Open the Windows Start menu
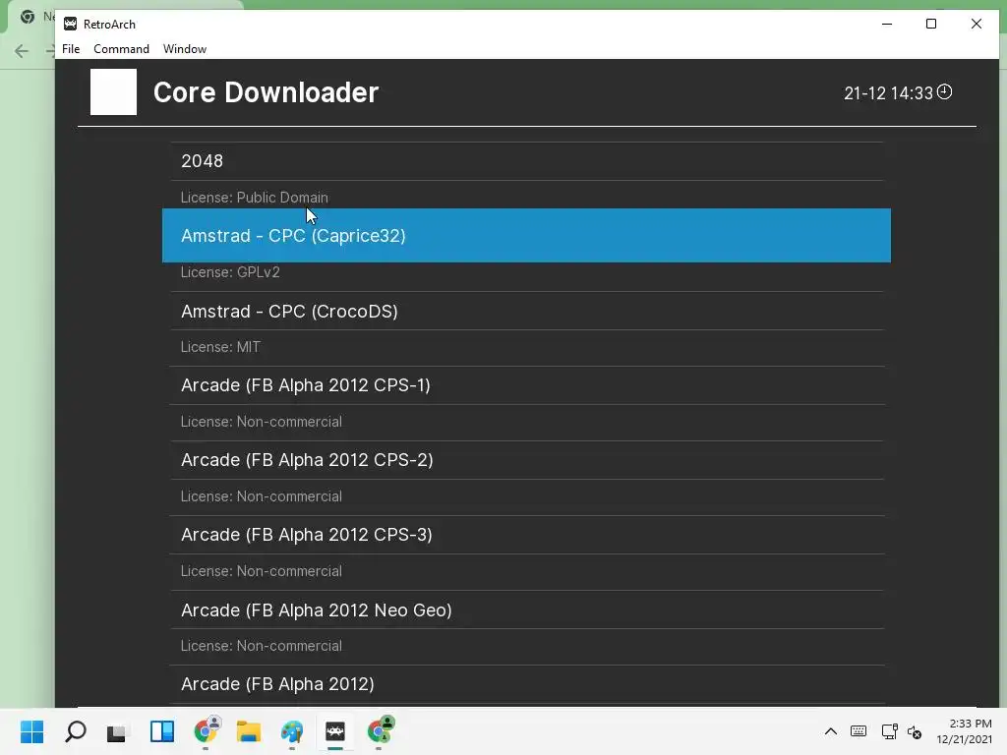Screen dimensions: 1007x755 [31, 731]
